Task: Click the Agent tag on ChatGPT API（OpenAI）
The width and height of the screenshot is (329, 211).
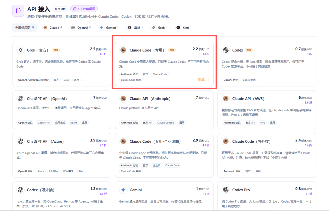Action: pyautogui.click(x=73, y=123)
